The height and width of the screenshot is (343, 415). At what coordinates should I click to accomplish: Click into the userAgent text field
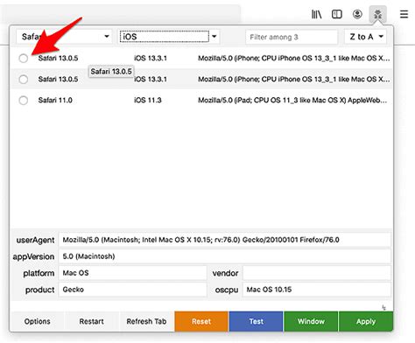pos(224,240)
